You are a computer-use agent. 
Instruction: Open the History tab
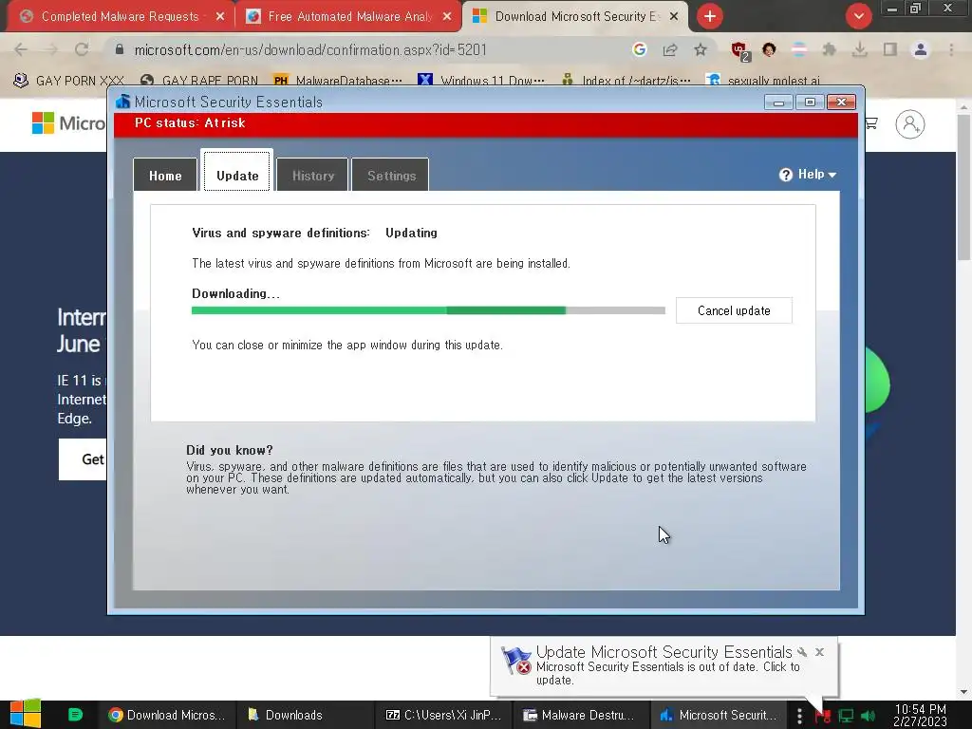pyautogui.click(x=312, y=175)
